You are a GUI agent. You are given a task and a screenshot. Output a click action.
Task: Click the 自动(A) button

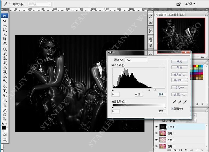[179, 87]
